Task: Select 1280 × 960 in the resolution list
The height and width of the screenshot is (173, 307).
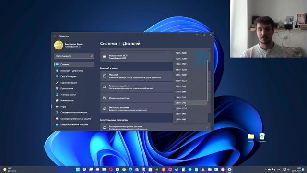Action: (x=190, y=114)
